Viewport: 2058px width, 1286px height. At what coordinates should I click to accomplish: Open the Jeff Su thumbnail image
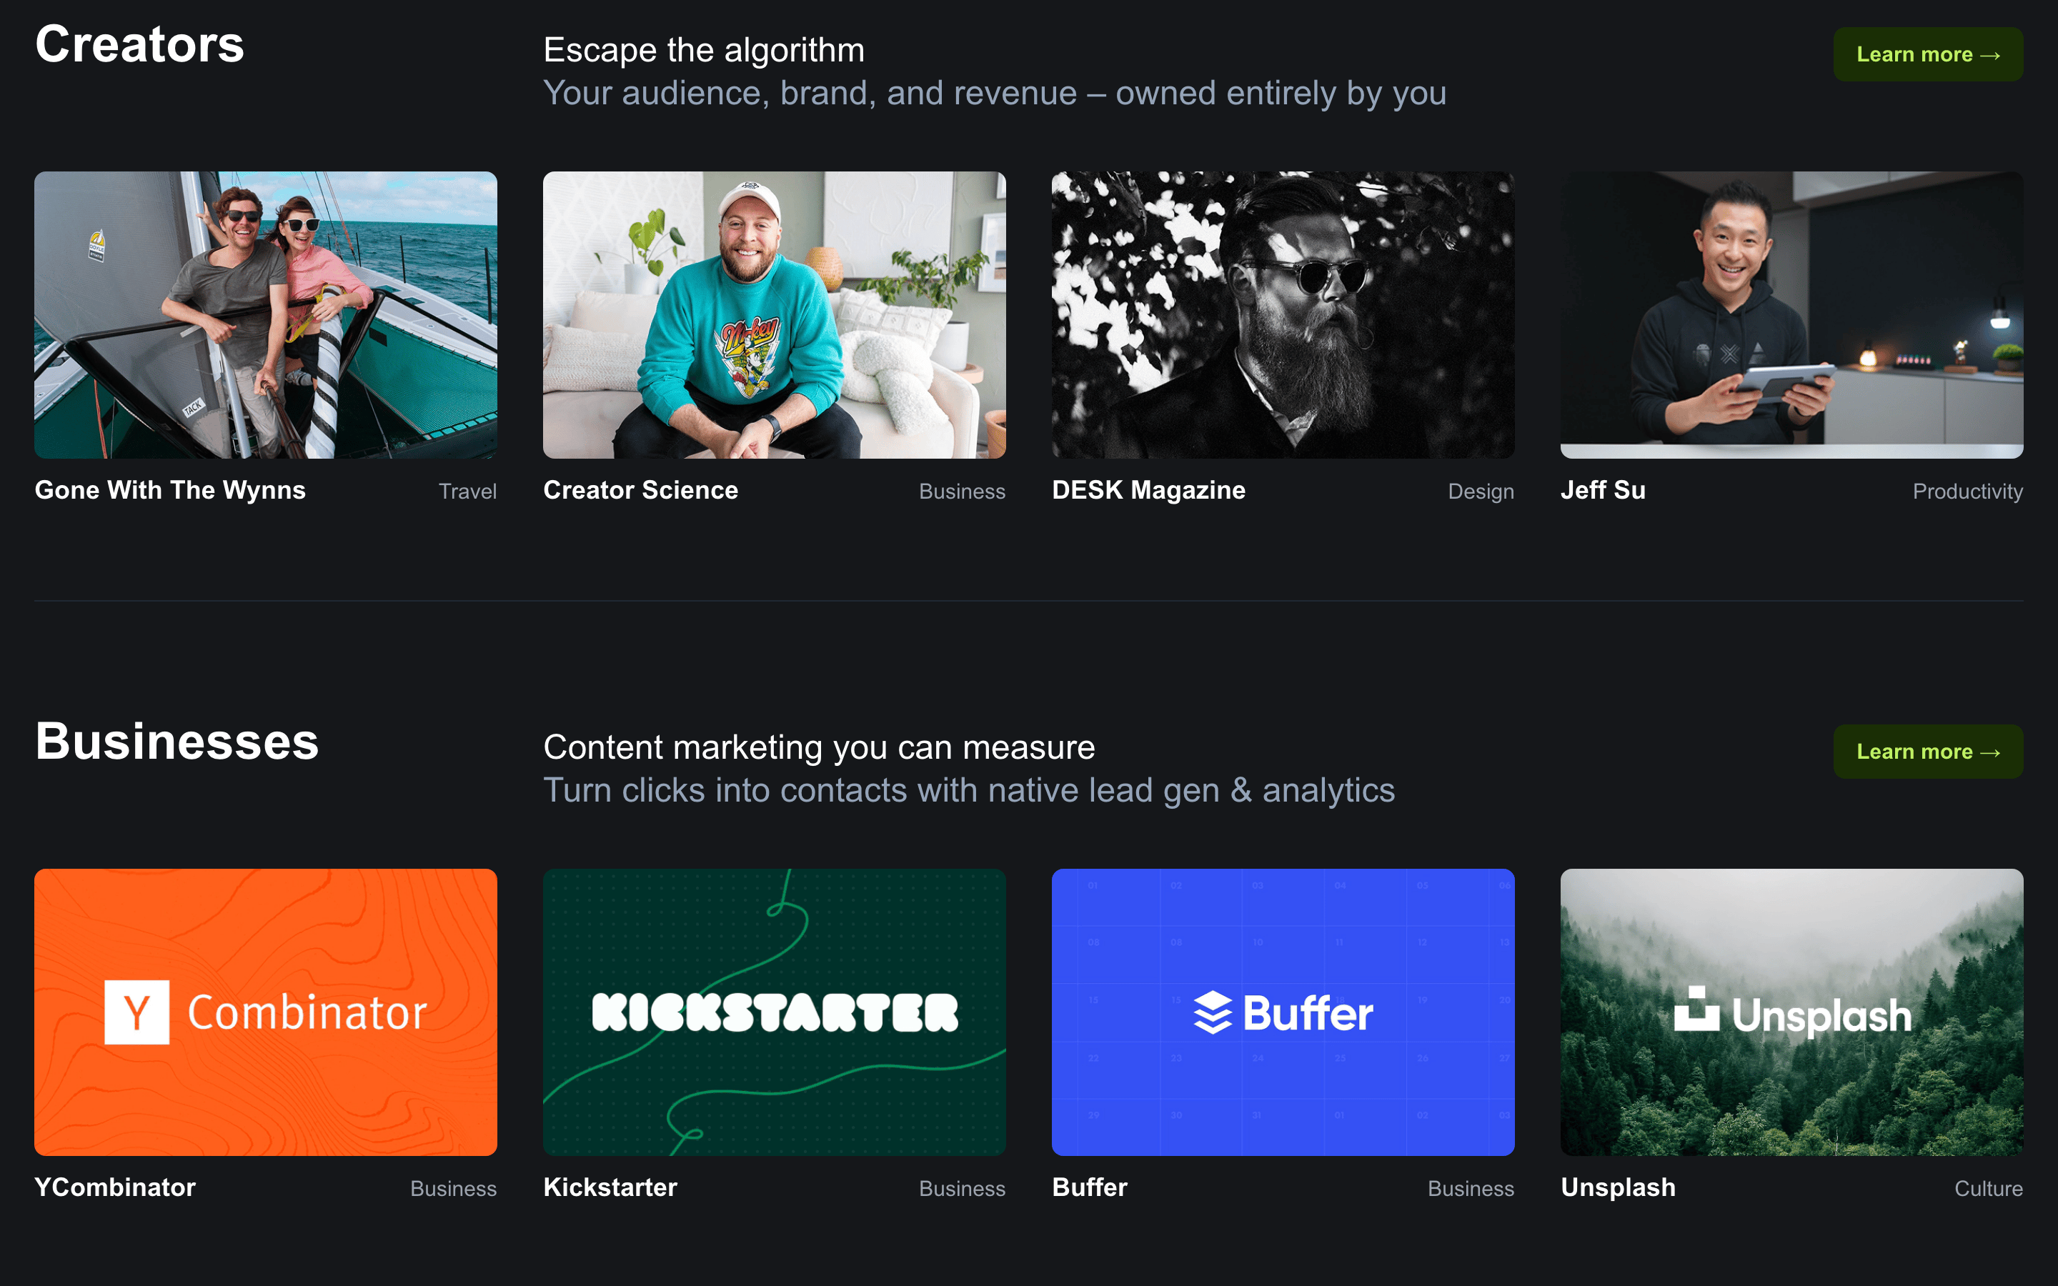coord(1791,314)
